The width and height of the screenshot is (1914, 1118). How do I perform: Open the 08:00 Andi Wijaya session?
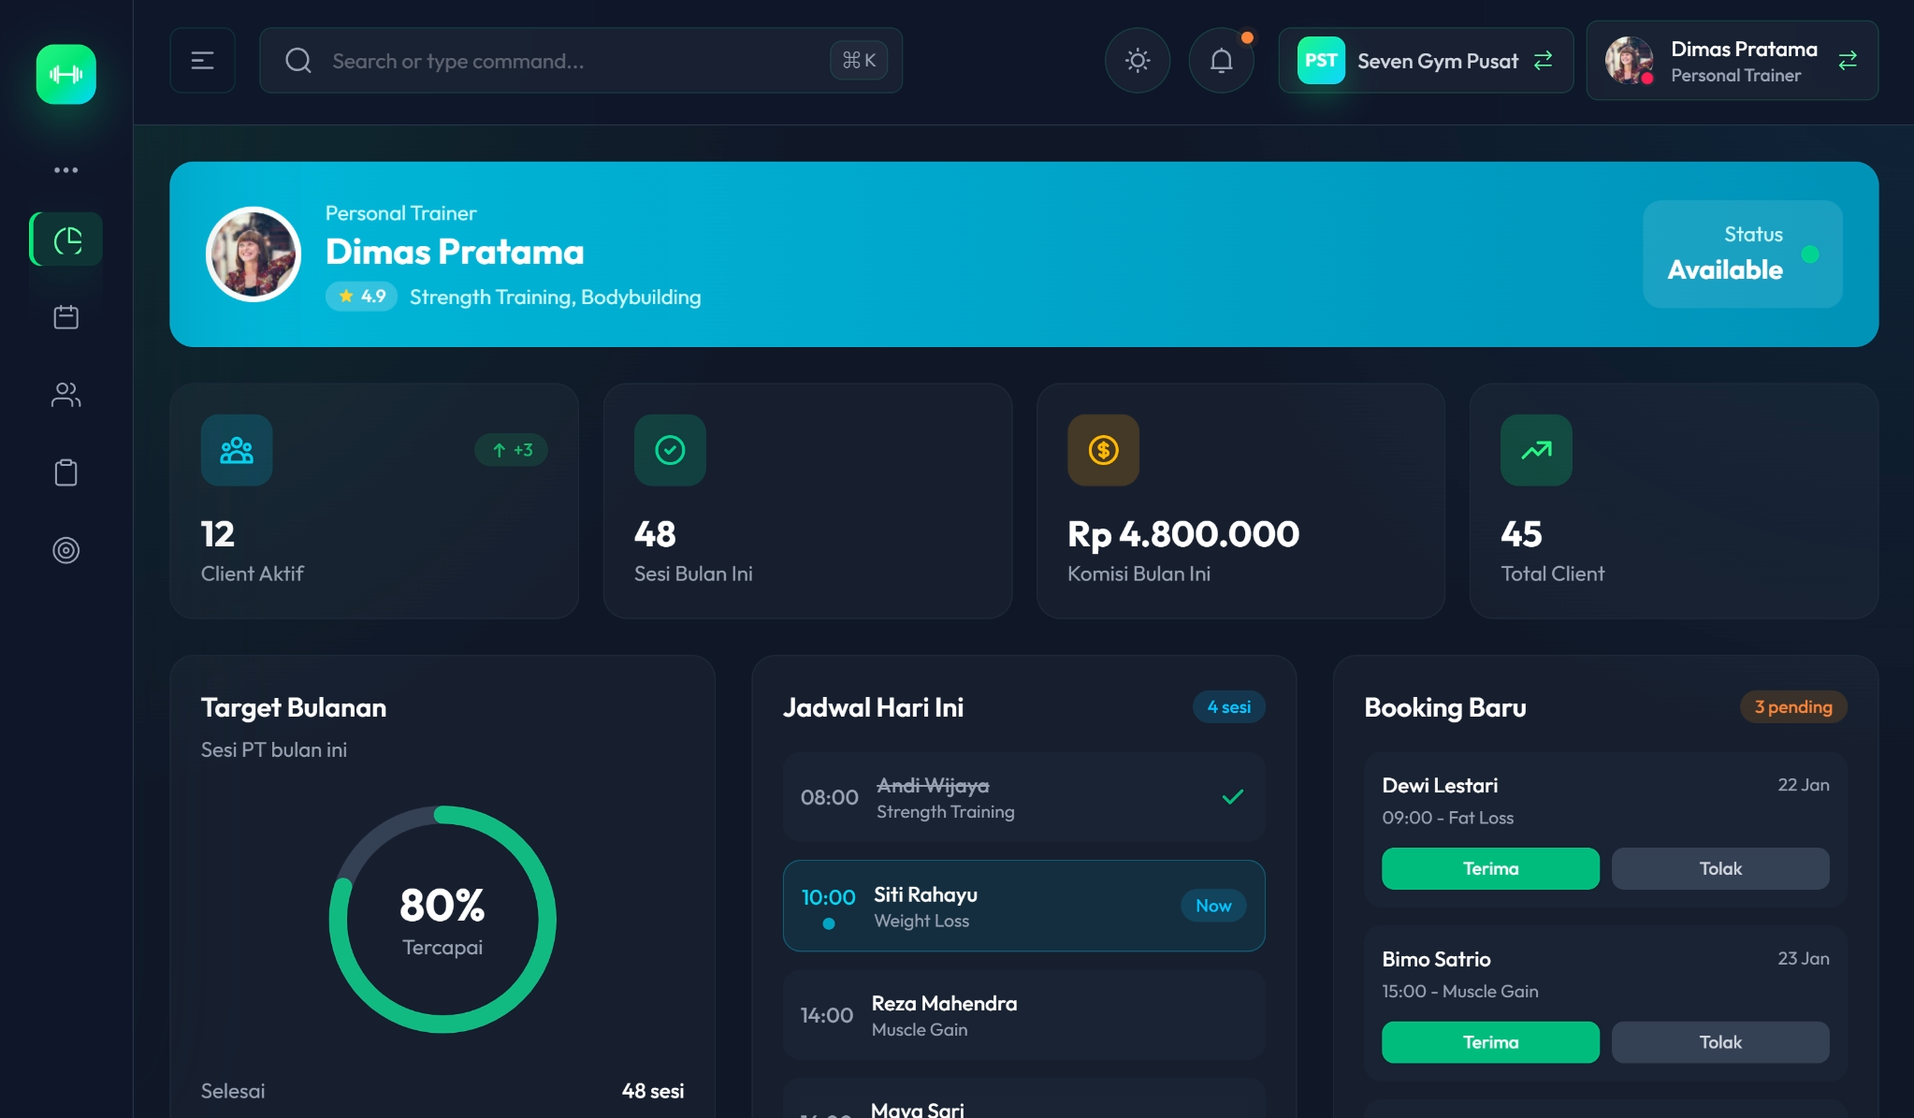[x=1024, y=797]
